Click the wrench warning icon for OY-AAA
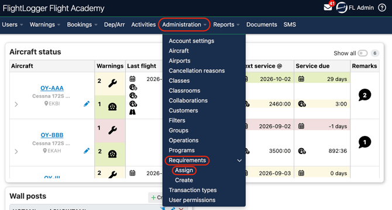The width and height of the screenshot is (392, 210). [112, 83]
